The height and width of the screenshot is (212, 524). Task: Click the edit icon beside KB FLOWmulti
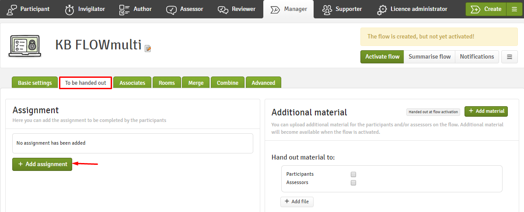pos(148,49)
